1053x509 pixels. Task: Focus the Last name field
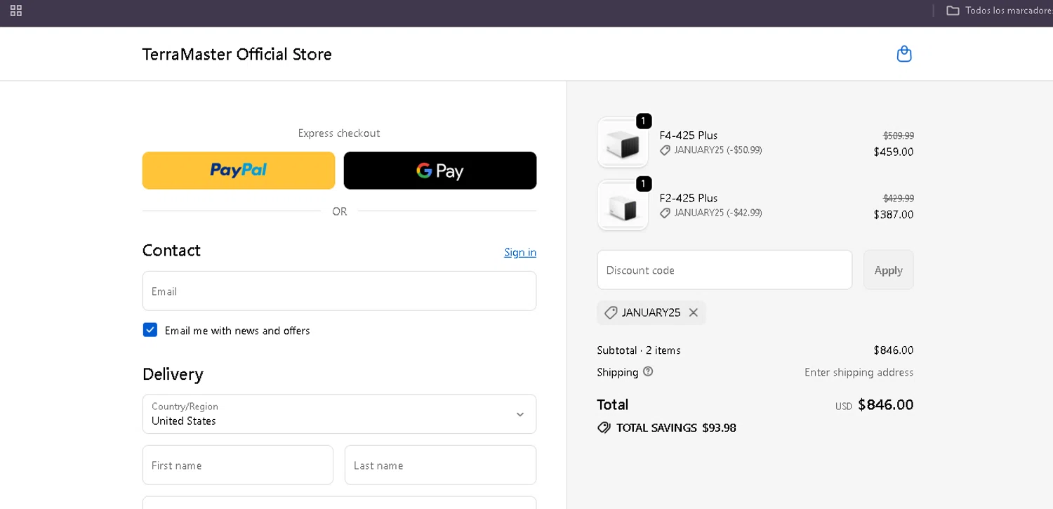[x=440, y=465]
